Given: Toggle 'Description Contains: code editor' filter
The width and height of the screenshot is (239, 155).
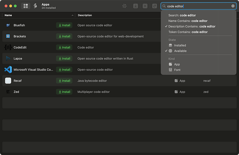Looking at the screenshot, I should (x=192, y=26).
